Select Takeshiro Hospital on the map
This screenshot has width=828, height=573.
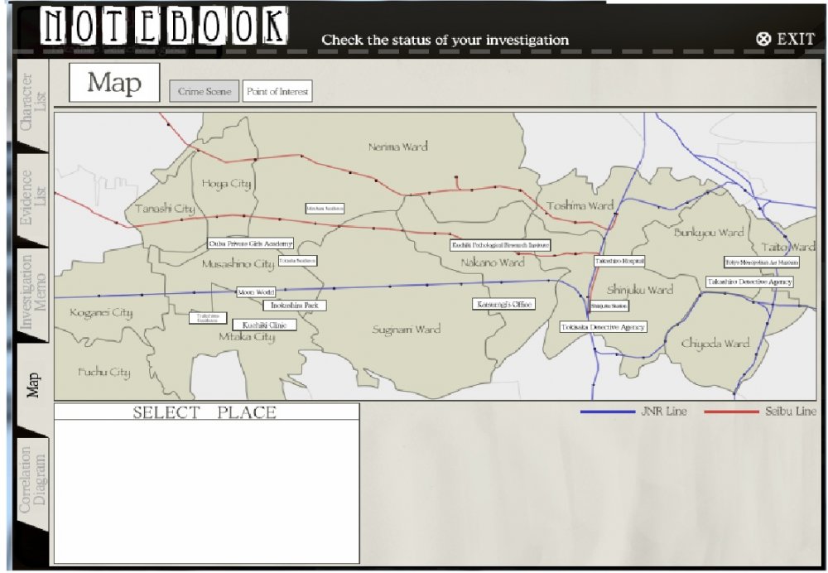[x=619, y=261]
